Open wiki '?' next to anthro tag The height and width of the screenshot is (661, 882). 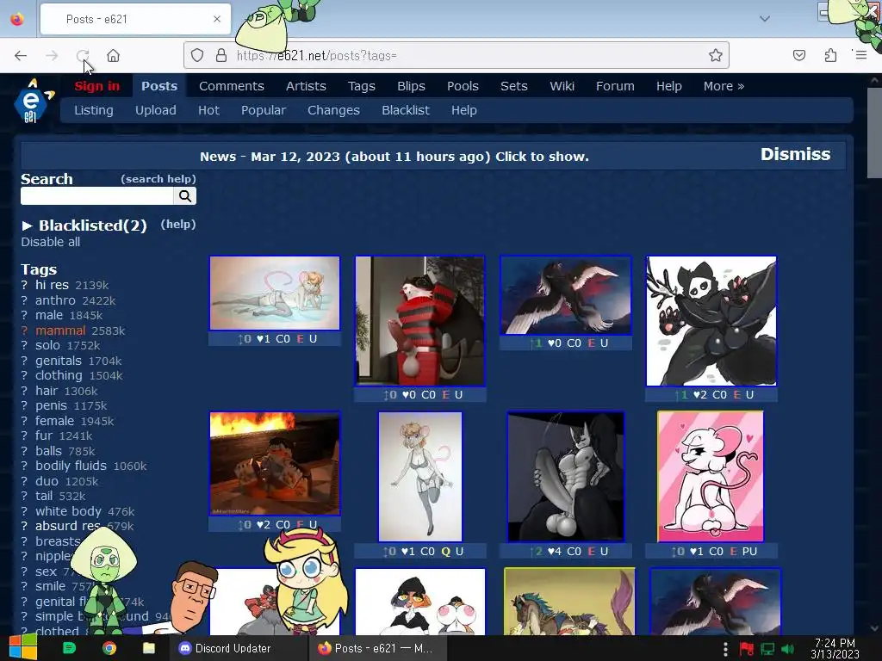tap(24, 300)
